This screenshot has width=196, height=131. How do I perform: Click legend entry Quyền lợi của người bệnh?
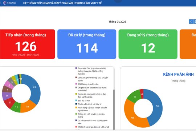tap(91, 96)
